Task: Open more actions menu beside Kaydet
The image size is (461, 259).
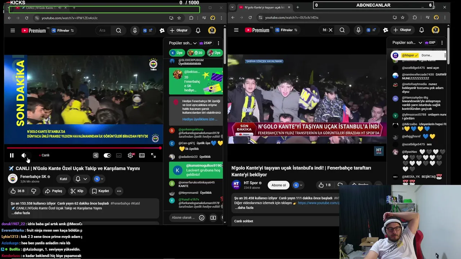Action: click(119, 191)
